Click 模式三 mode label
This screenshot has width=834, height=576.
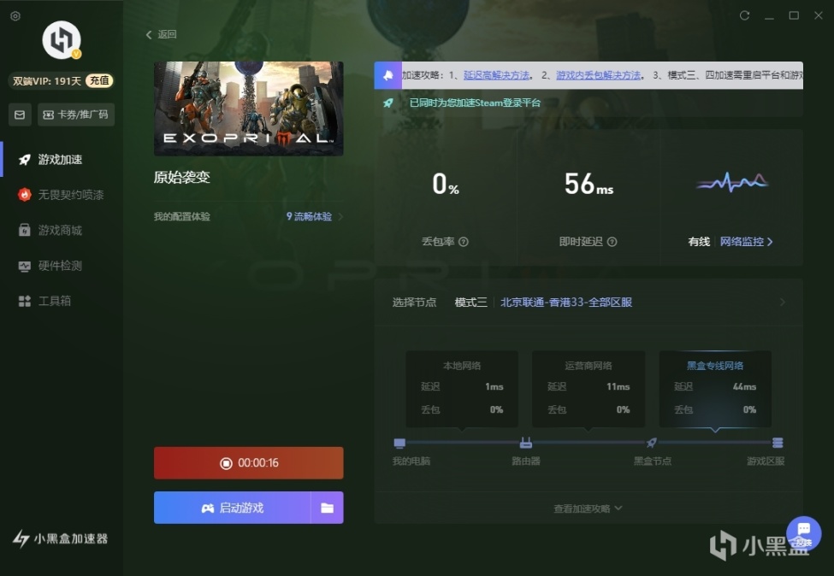point(470,303)
